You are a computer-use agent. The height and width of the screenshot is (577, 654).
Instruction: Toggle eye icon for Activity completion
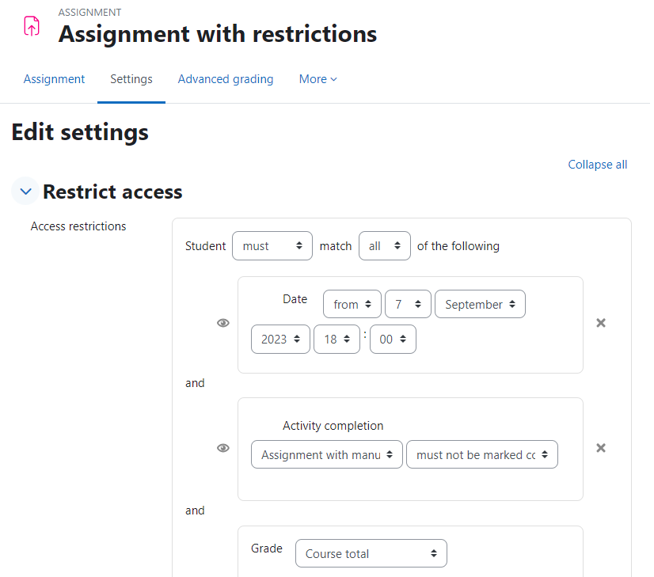tap(223, 448)
